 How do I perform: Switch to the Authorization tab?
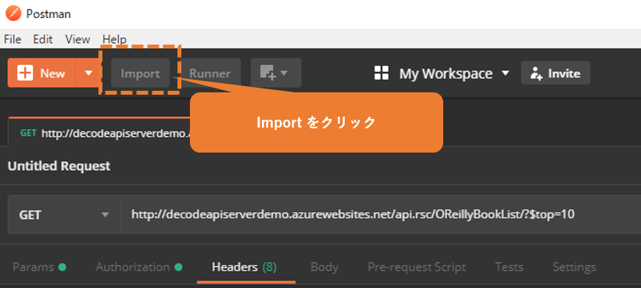[x=139, y=267]
